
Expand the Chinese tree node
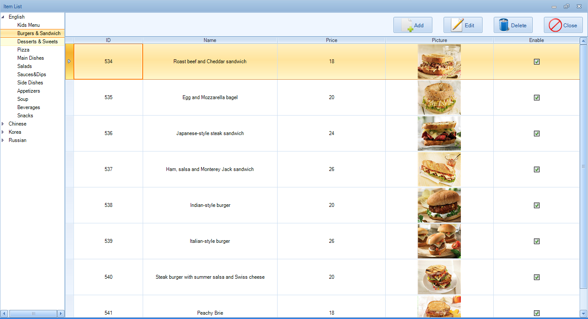(3, 124)
